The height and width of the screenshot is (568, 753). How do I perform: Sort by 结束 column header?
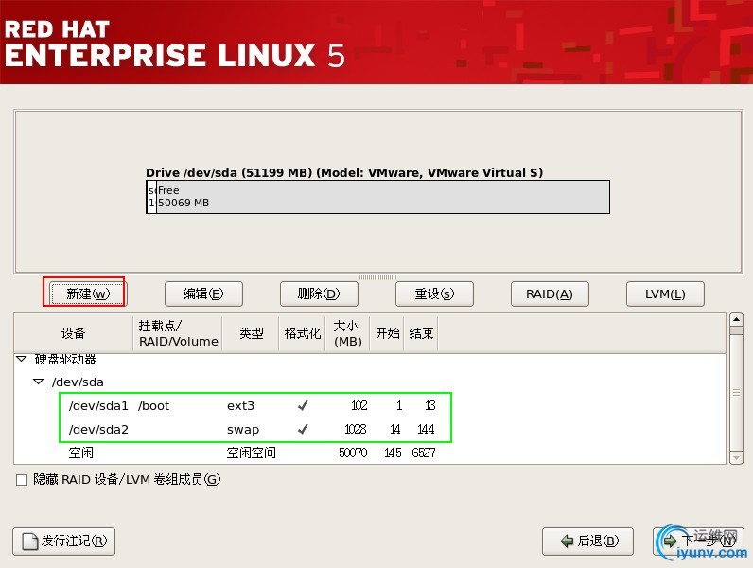[x=421, y=333]
